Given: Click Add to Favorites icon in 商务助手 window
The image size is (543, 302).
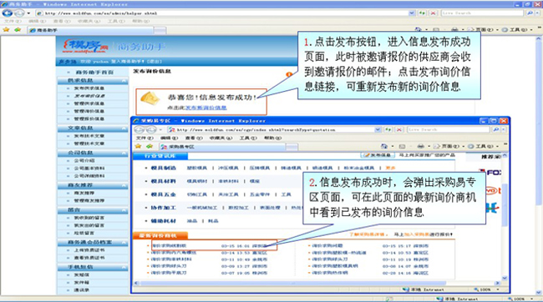Looking at the screenshot, I should [18, 30].
